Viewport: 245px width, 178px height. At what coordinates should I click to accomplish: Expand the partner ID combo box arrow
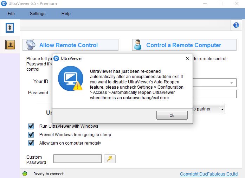[x=232, y=83]
